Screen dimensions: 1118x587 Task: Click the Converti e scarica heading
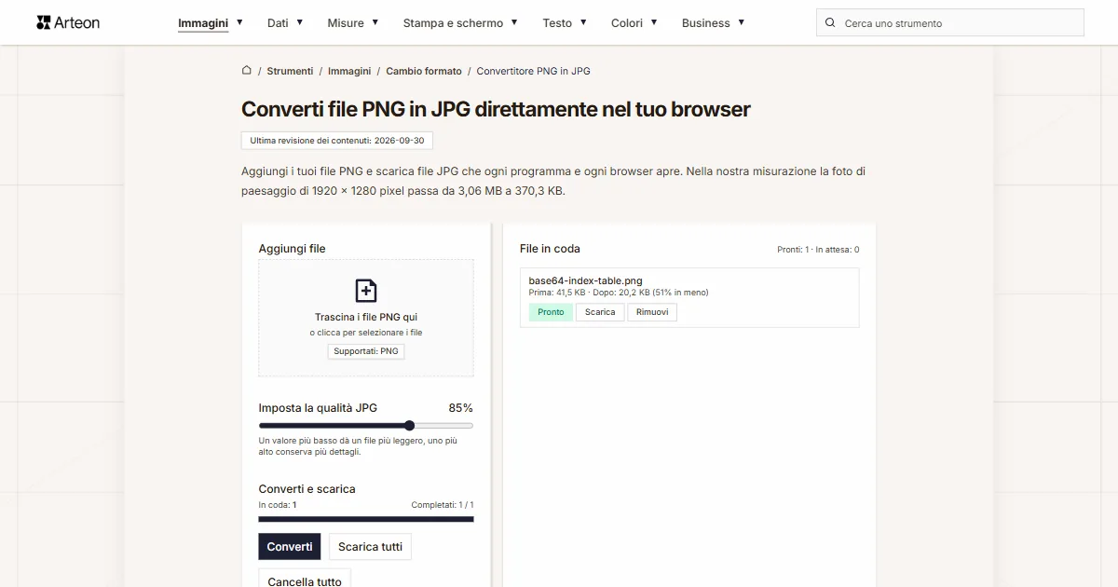(x=307, y=489)
